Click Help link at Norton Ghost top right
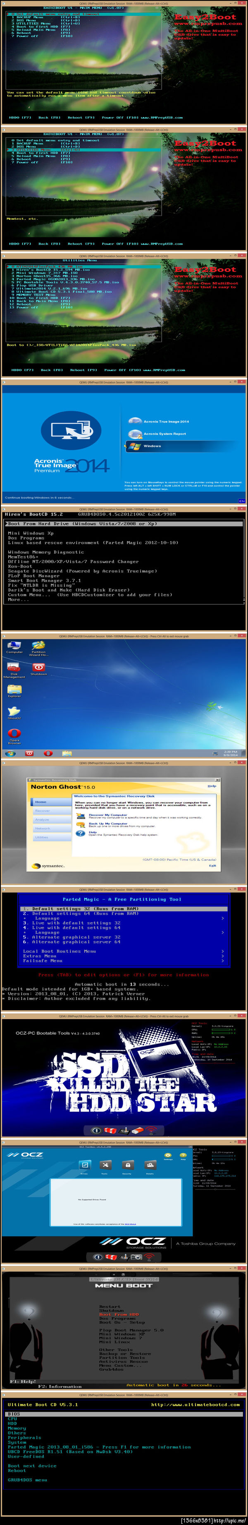The image size is (248, 1525). tap(212, 786)
